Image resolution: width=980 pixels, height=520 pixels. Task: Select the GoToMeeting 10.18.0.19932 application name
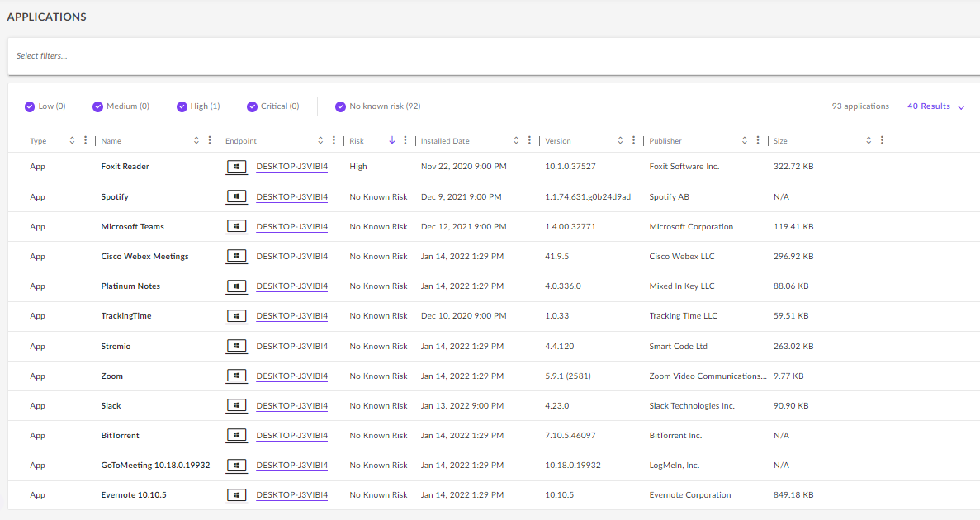tap(155, 466)
